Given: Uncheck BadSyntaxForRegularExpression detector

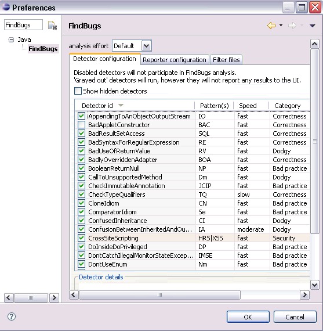Looking at the screenshot, I should pyautogui.click(x=81, y=142).
